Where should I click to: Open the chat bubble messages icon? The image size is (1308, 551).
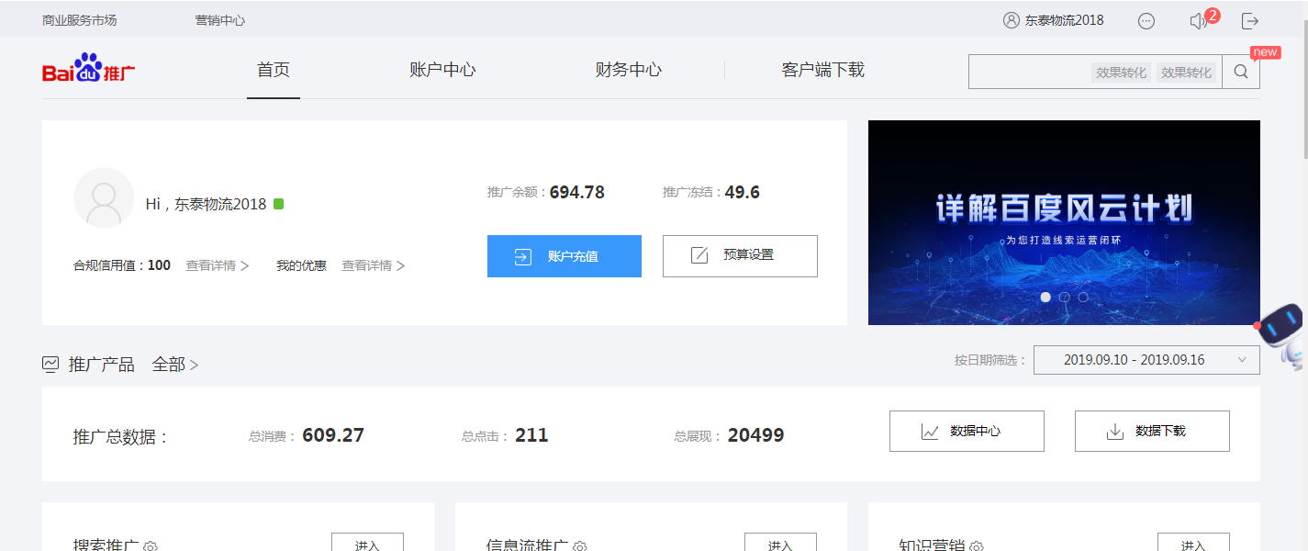(1146, 21)
